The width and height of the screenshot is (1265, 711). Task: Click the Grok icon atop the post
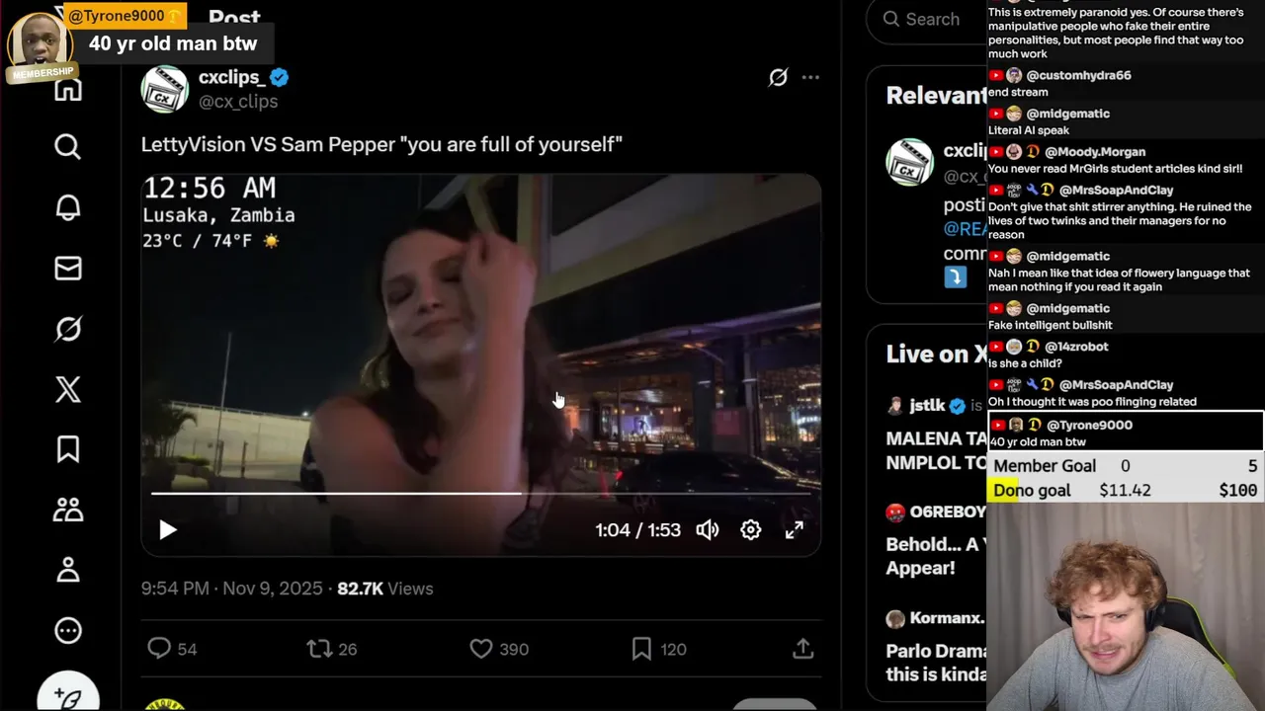click(x=778, y=77)
